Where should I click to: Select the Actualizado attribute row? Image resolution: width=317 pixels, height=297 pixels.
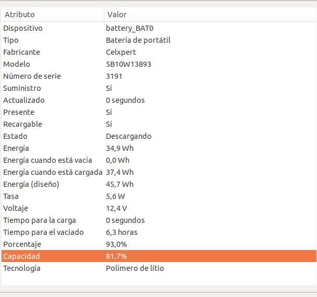pos(159,100)
